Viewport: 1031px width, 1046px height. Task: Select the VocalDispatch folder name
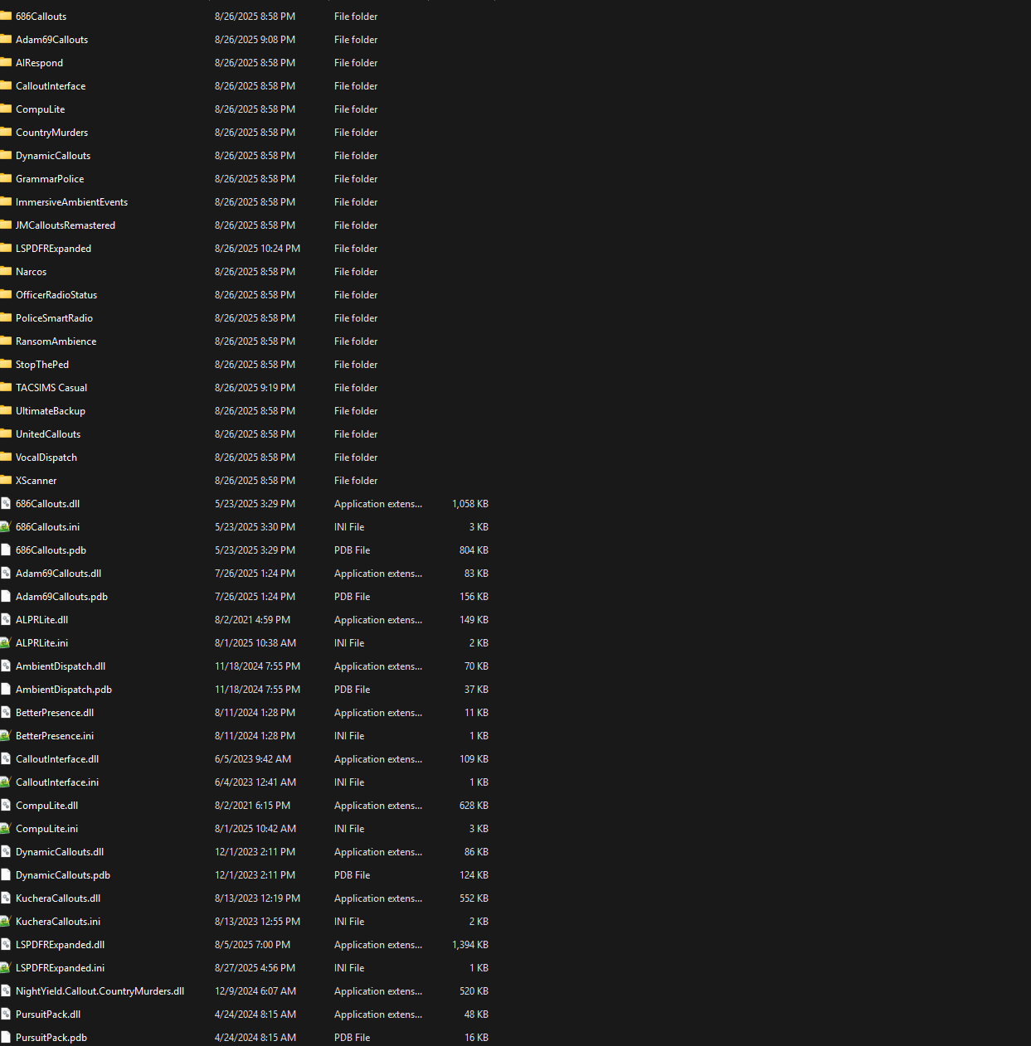46,457
